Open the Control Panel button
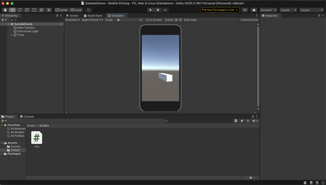The width and height of the screenshot is (326, 185). pyautogui.click(x=249, y=20)
